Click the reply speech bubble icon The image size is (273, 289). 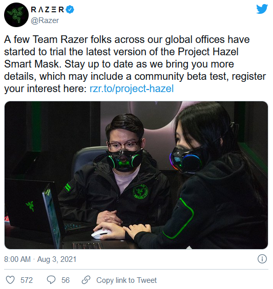coord(51,280)
